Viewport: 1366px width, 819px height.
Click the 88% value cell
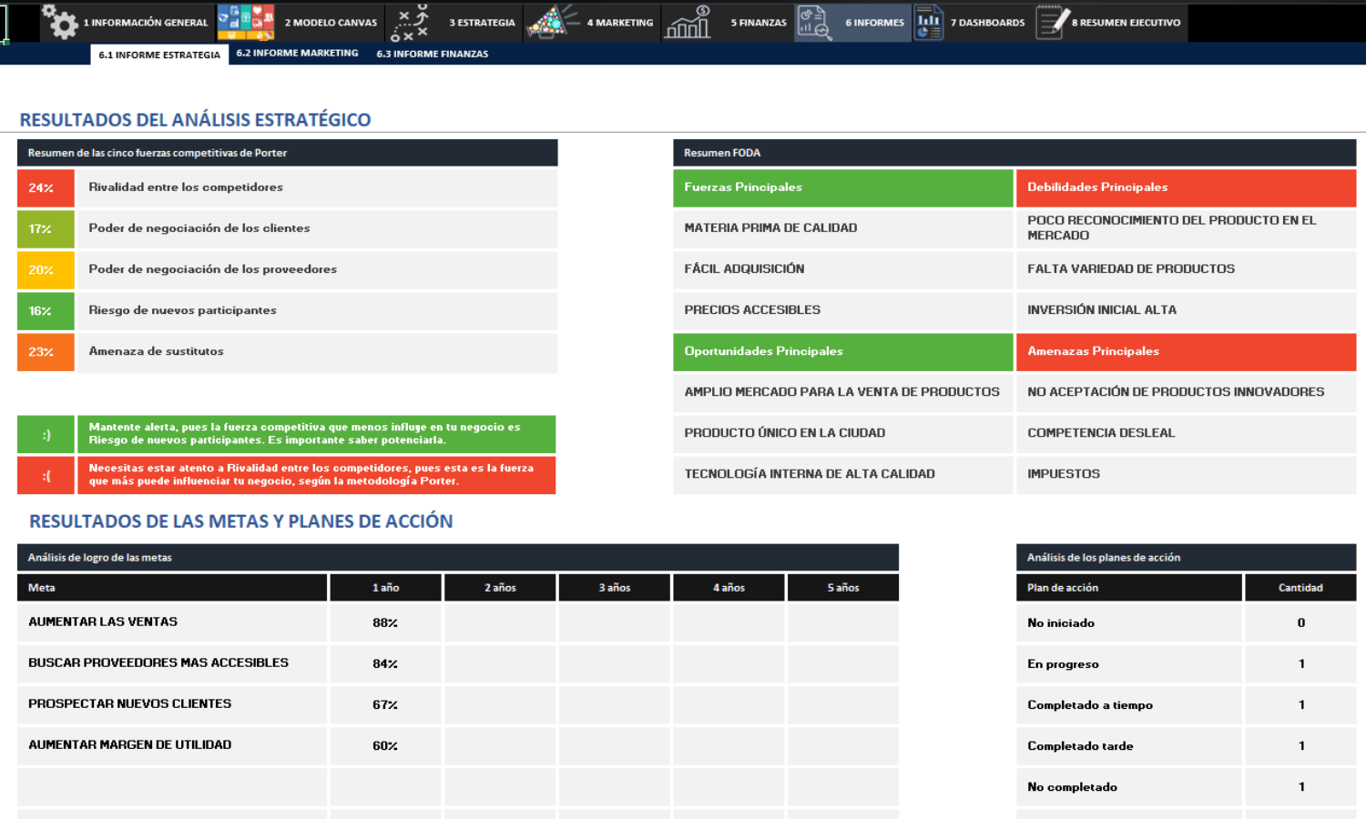point(386,623)
